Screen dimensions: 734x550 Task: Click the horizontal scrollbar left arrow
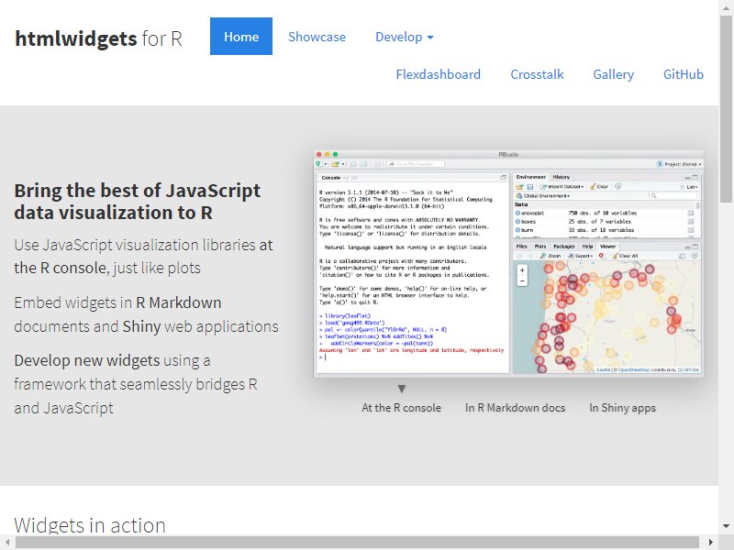pos(7,543)
